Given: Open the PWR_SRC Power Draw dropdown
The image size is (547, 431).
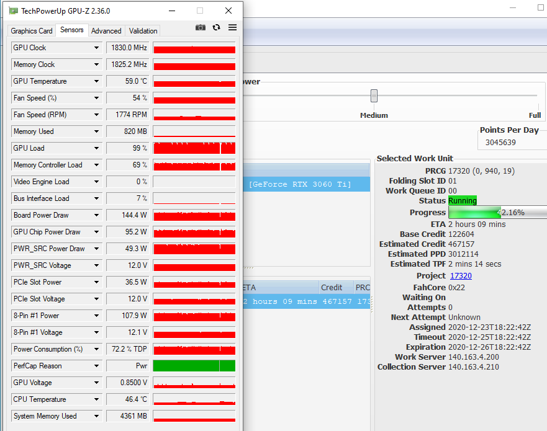Looking at the screenshot, I should pyautogui.click(x=97, y=249).
